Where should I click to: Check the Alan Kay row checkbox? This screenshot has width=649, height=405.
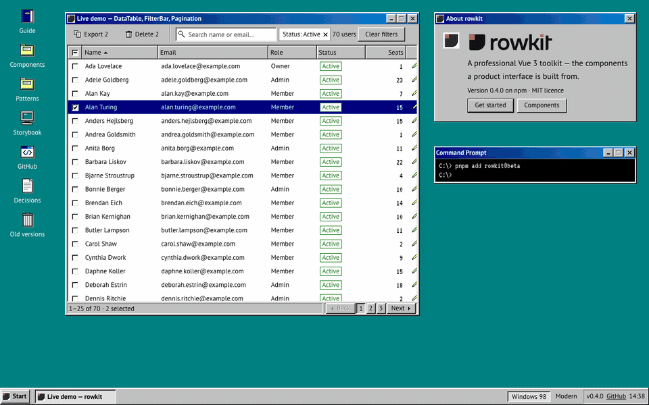click(75, 93)
